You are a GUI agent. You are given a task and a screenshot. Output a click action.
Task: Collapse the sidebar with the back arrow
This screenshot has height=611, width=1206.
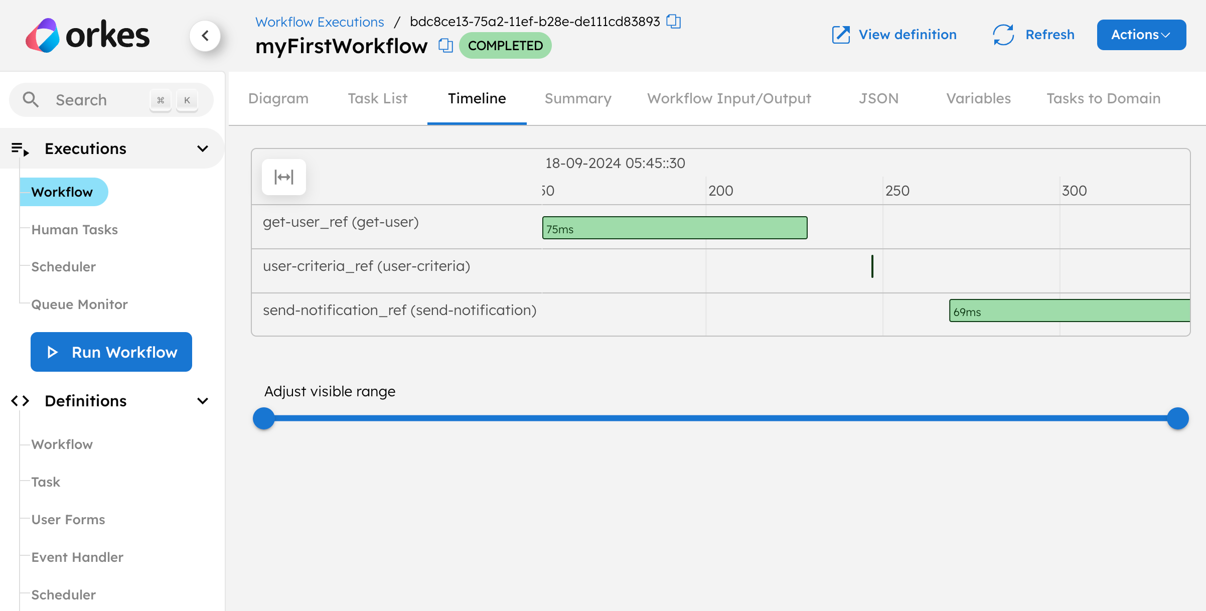pyautogui.click(x=205, y=36)
